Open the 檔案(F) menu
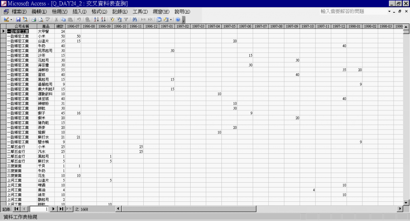The width and height of the screenshot is (410, 221). pyautogui.click(x=19, y=12)
